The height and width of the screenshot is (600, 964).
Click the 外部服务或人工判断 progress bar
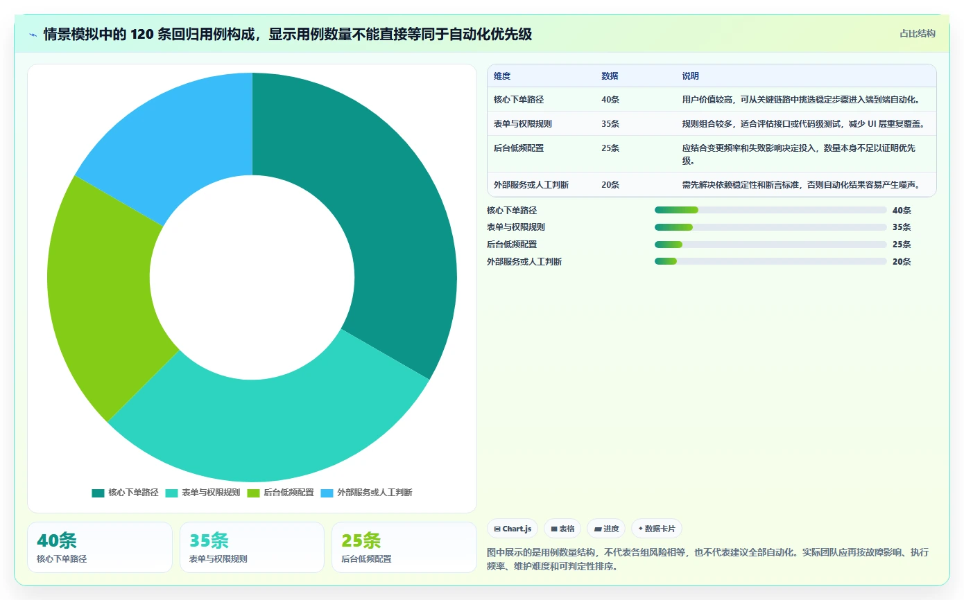771,261
